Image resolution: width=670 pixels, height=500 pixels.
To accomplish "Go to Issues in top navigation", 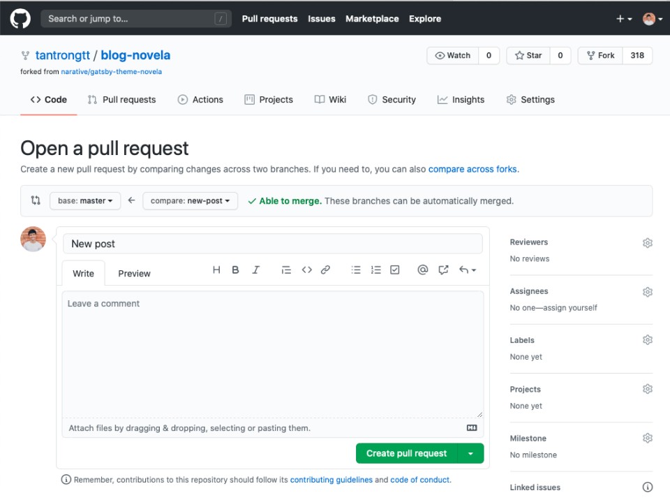I will pos(322,19).
